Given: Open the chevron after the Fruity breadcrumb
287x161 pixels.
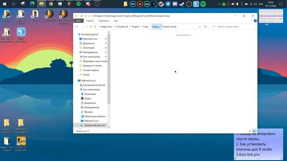Looking at the screenshot, I should (150, 27).
